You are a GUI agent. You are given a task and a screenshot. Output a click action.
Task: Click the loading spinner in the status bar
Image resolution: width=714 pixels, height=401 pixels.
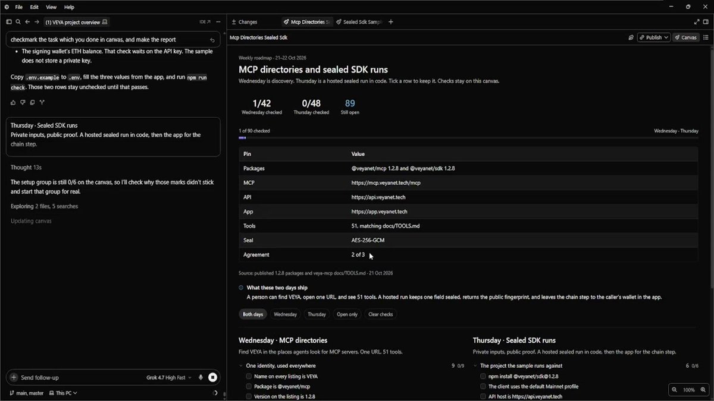point(215,393)
